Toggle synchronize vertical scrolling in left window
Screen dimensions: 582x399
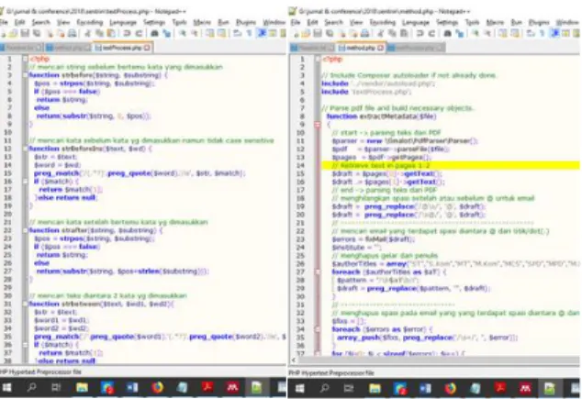[210, 33]
